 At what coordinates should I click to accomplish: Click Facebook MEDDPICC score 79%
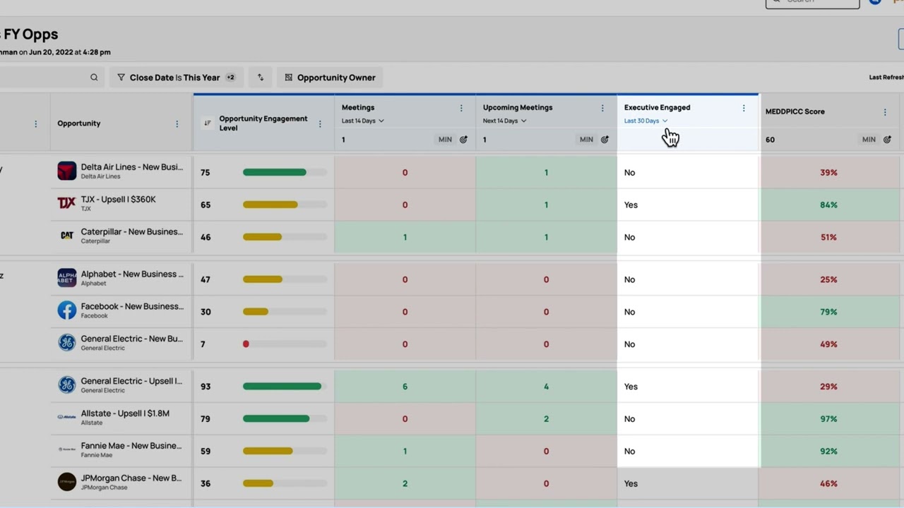[828, 312]
